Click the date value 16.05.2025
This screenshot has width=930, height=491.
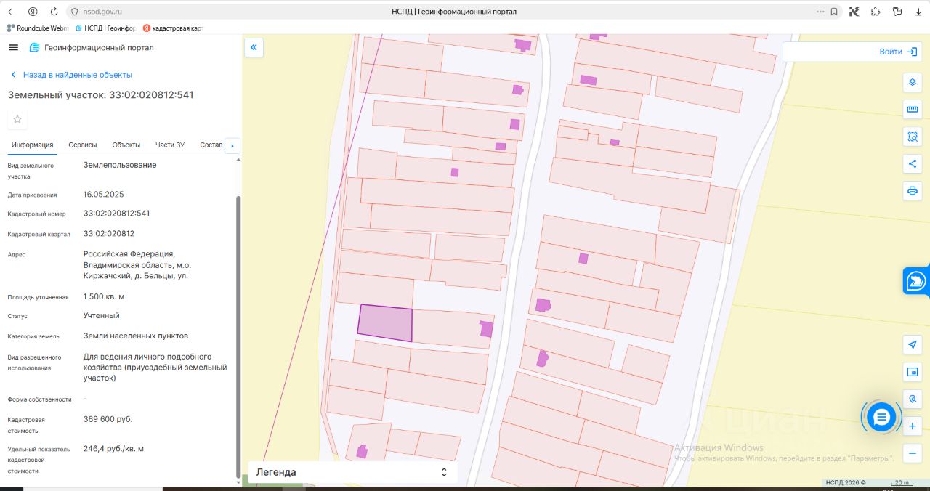[103, 195]
